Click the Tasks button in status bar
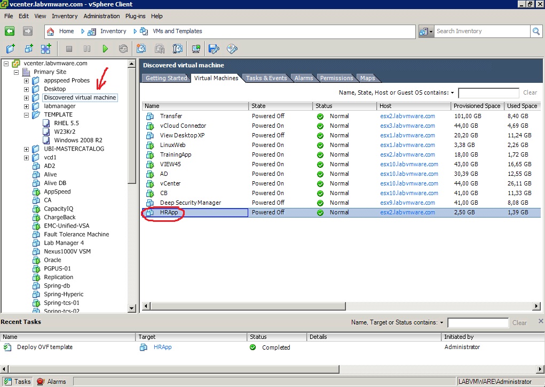 click(18, 382)
